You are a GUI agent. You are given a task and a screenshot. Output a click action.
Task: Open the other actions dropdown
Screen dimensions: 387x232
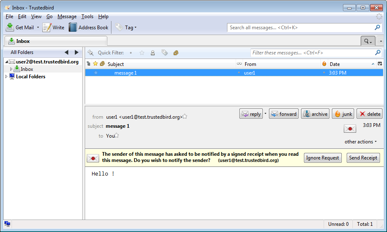(x=361, y=142)
